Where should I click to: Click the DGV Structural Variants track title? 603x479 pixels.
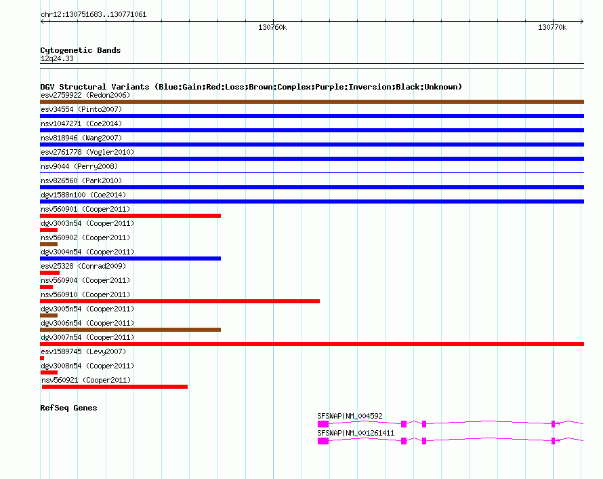(251, 87)
